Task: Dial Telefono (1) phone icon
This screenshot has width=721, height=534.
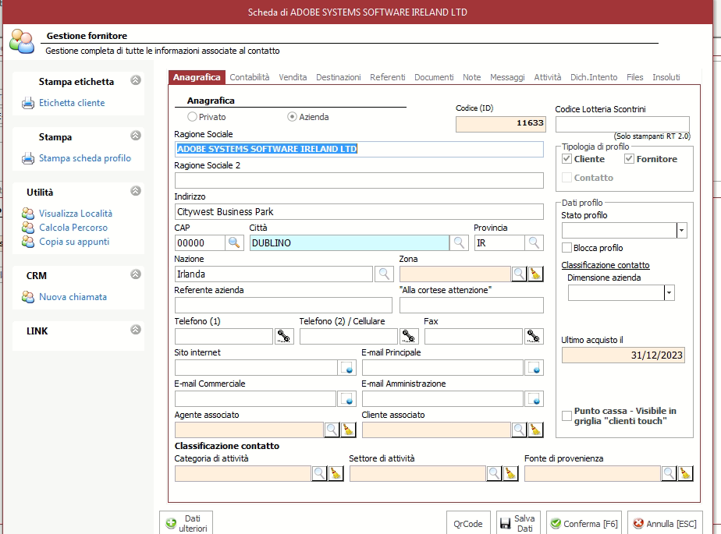Action: pyautogui.click(x=284, y=337)
